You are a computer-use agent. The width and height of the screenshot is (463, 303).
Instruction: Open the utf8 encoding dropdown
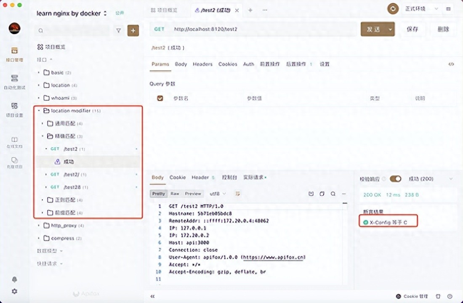(x=218, y=194)
